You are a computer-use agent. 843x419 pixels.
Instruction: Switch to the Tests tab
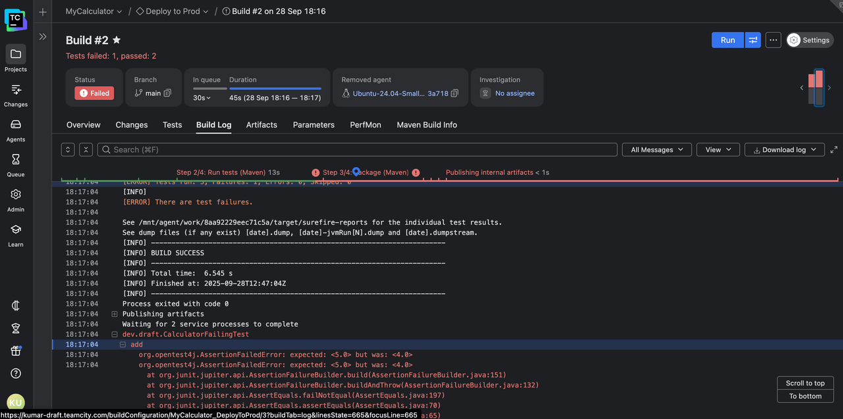tap(173, 125)
